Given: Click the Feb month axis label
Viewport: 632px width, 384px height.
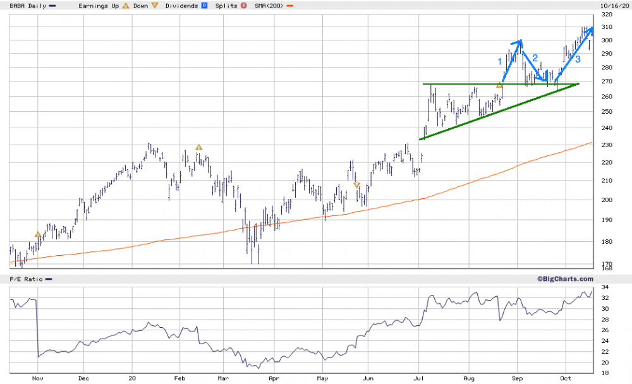Looking at the screenshot, I should click(x=179, y=378).
